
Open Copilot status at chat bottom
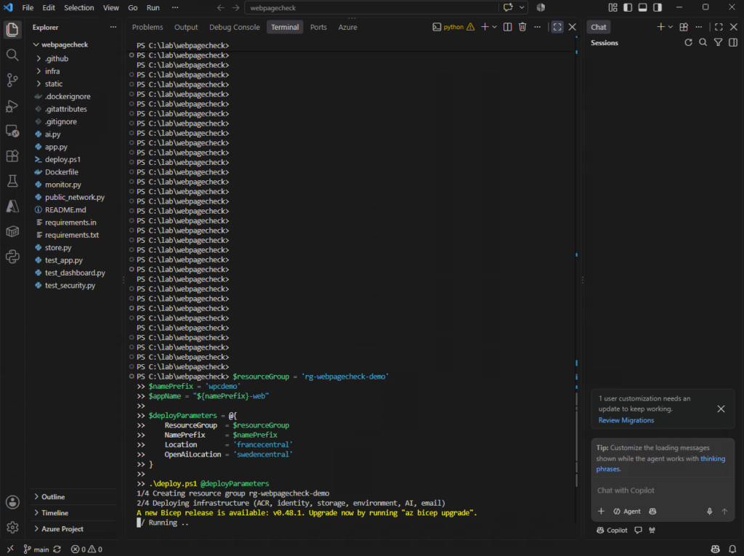(612, 531)
